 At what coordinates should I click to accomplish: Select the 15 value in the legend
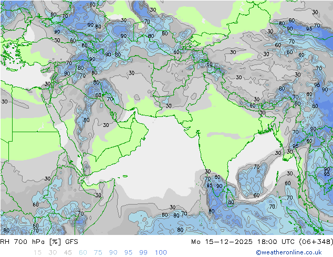coord(37,253)
